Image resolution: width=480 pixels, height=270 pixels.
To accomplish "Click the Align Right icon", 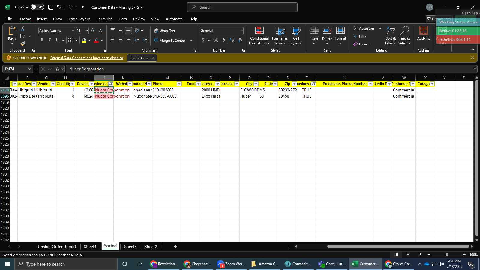I will click(x=128, y=40).
